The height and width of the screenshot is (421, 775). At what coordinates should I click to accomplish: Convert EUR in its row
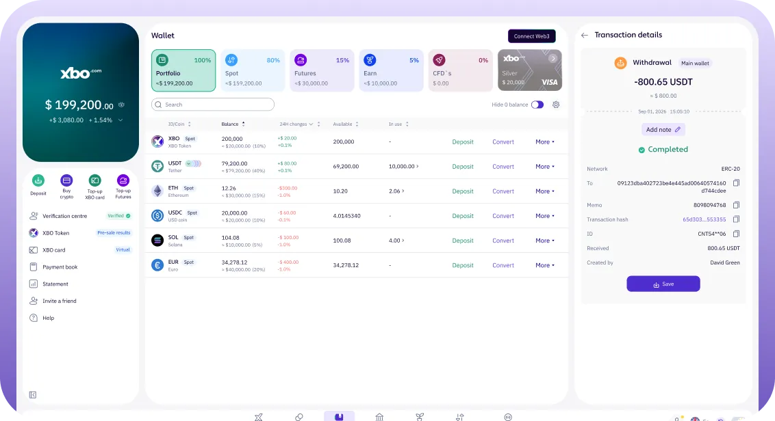click(503, 265)
